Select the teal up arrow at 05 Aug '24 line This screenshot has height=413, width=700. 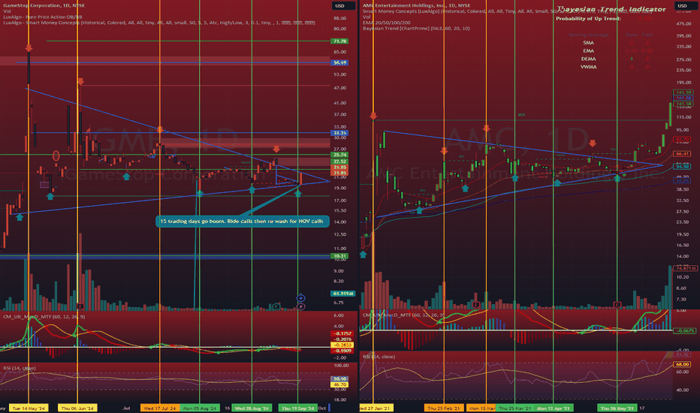click(199, 193)
